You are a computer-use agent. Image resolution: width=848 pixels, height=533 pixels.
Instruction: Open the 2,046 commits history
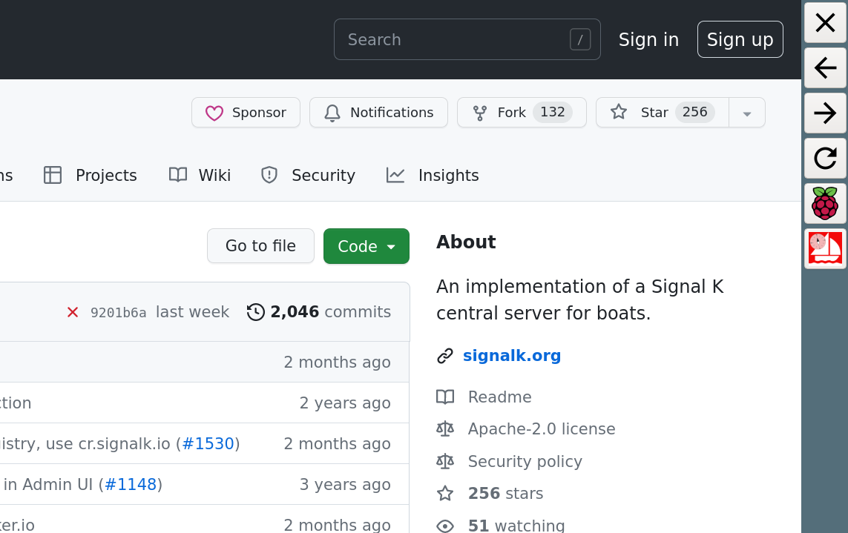[319, 312]
